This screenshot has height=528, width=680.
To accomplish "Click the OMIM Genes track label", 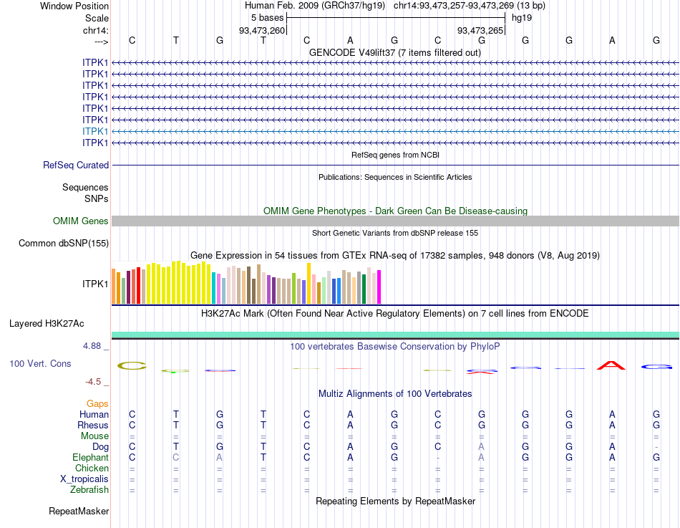I will point(81,221).
